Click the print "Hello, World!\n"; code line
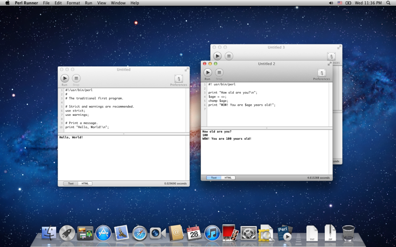This screenshot has width=396, height=247. pos(87,127)
